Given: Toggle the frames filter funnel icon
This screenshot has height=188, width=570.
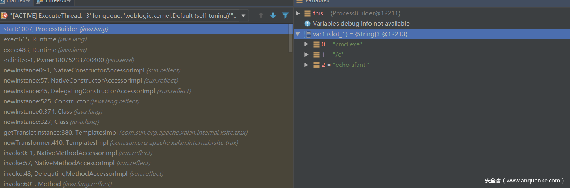Looking at the screenshot, I should tap(285, 16).
